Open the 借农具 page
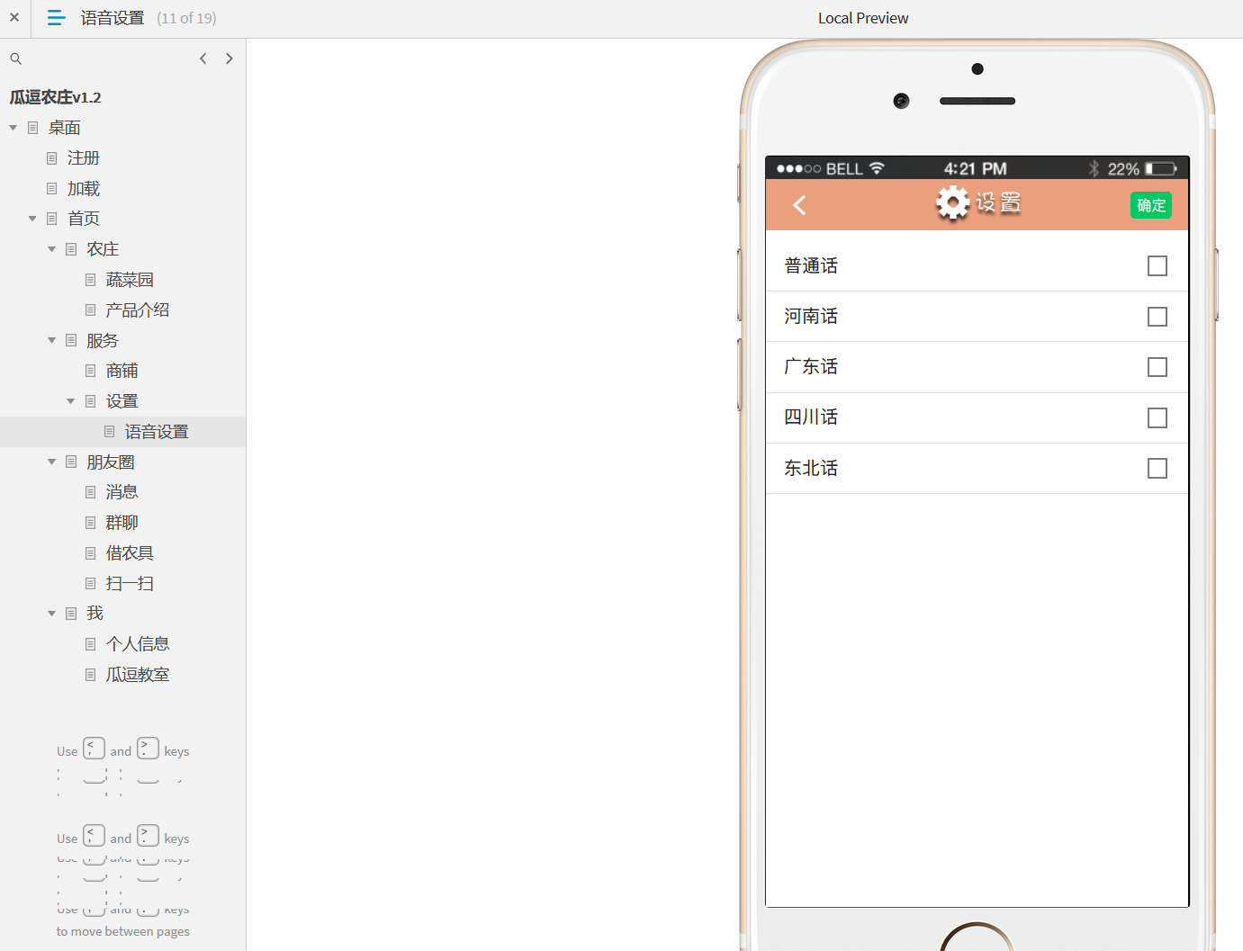The image size is (1243, 951). click(130, 553)
